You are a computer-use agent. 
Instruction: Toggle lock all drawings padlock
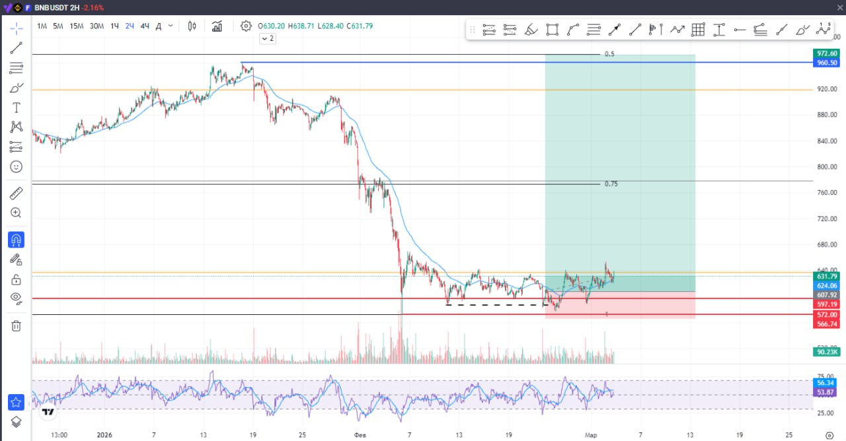17,279
